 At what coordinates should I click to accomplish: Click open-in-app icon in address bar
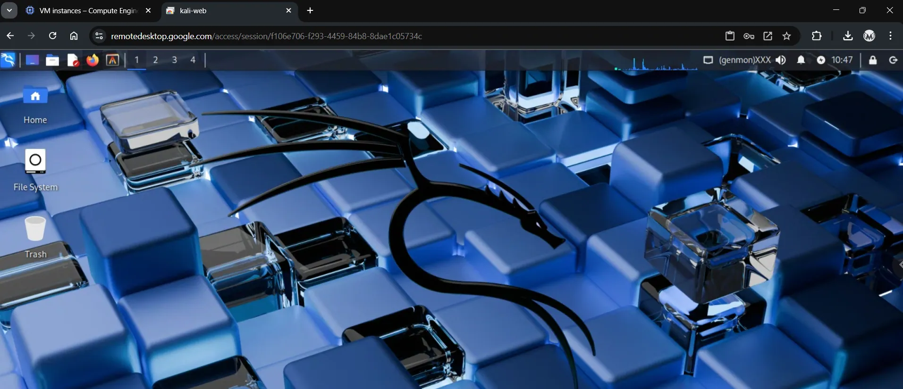point(768,36)
